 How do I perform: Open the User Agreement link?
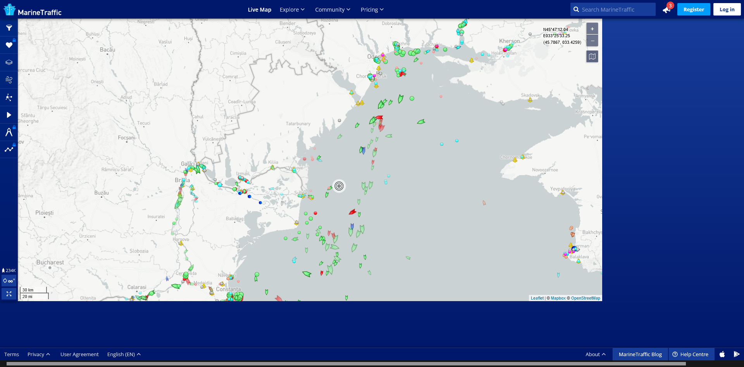point(79,354)
